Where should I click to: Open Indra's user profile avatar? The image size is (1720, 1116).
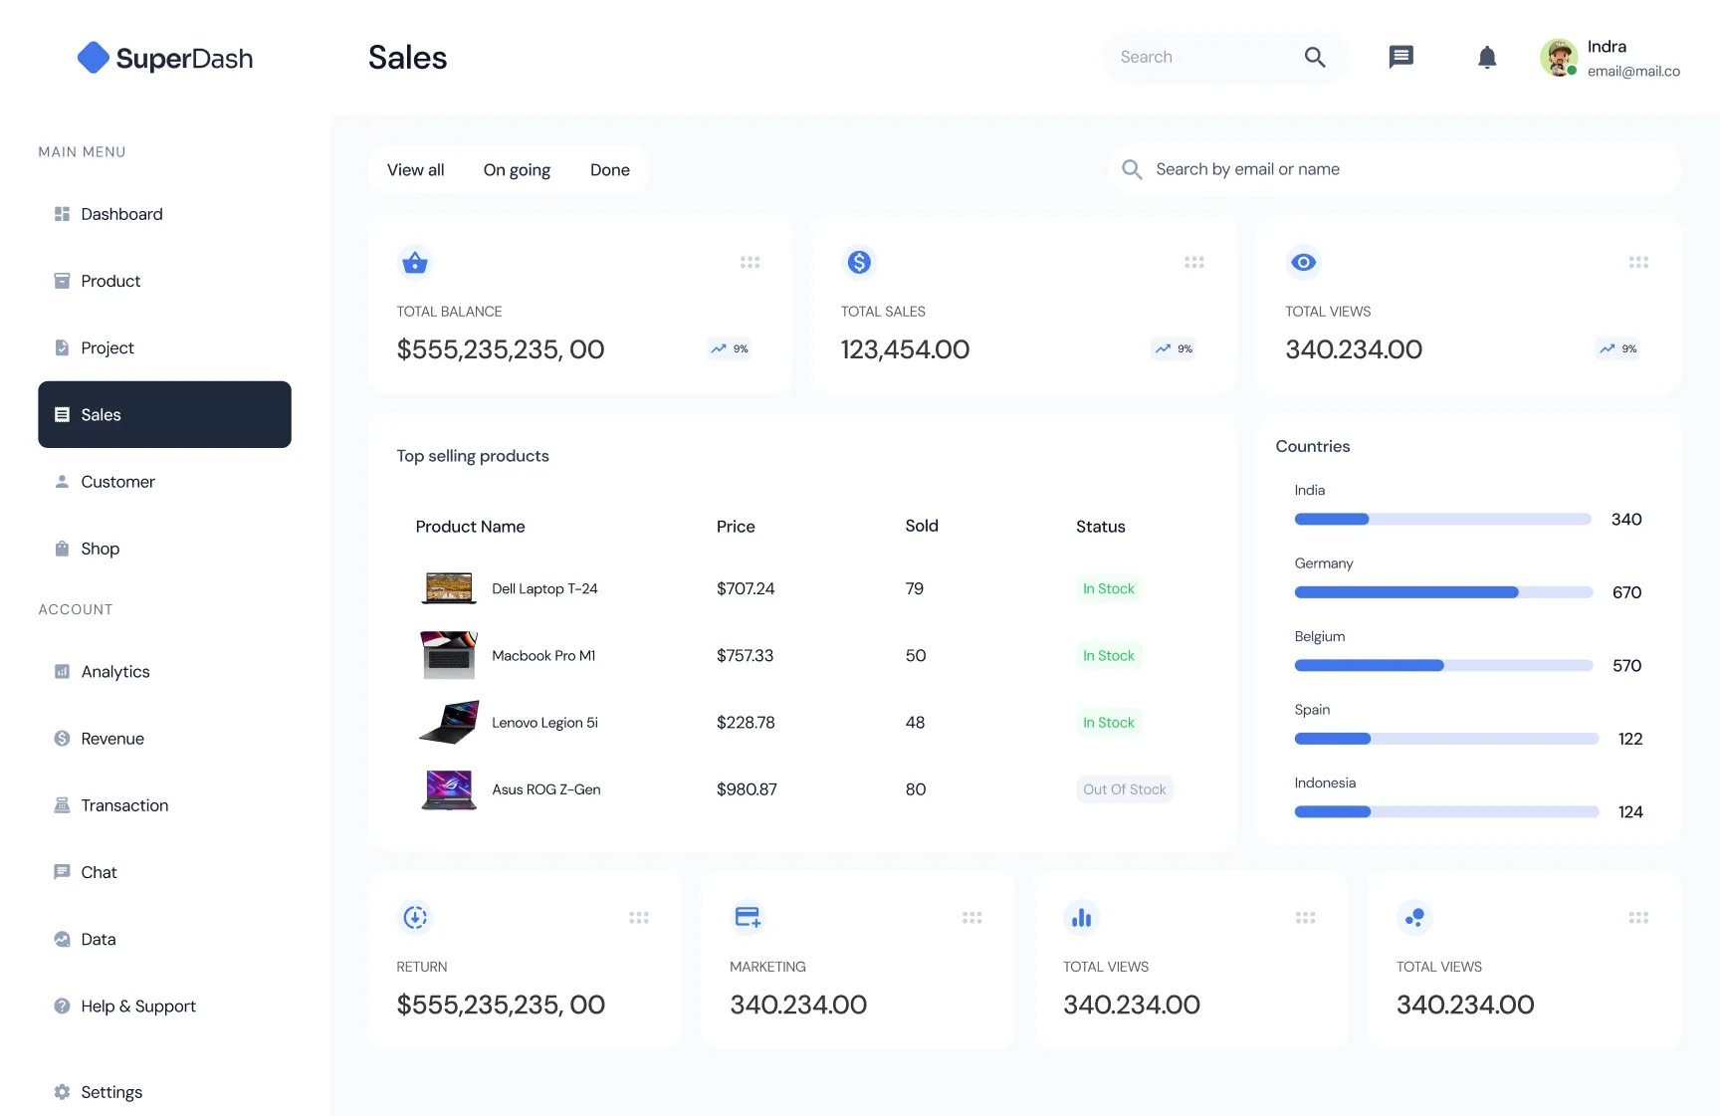(1558, 58)
